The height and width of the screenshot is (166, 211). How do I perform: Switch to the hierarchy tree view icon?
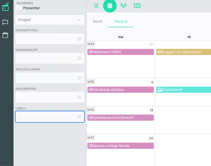pos(124,5)
